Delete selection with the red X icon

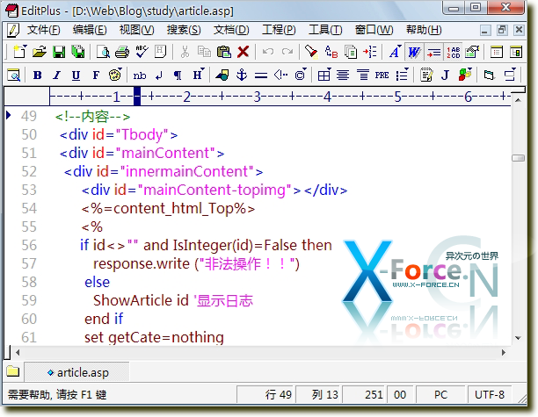243,52
